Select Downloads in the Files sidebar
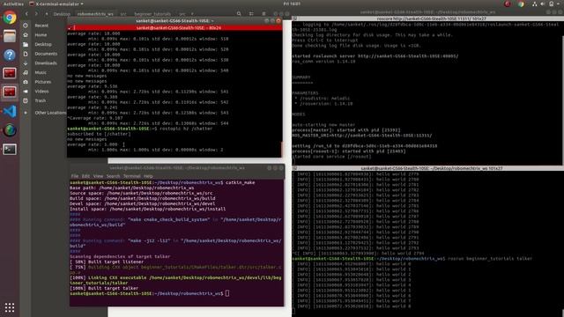The image size is (564, 317). tap(45, 63)
